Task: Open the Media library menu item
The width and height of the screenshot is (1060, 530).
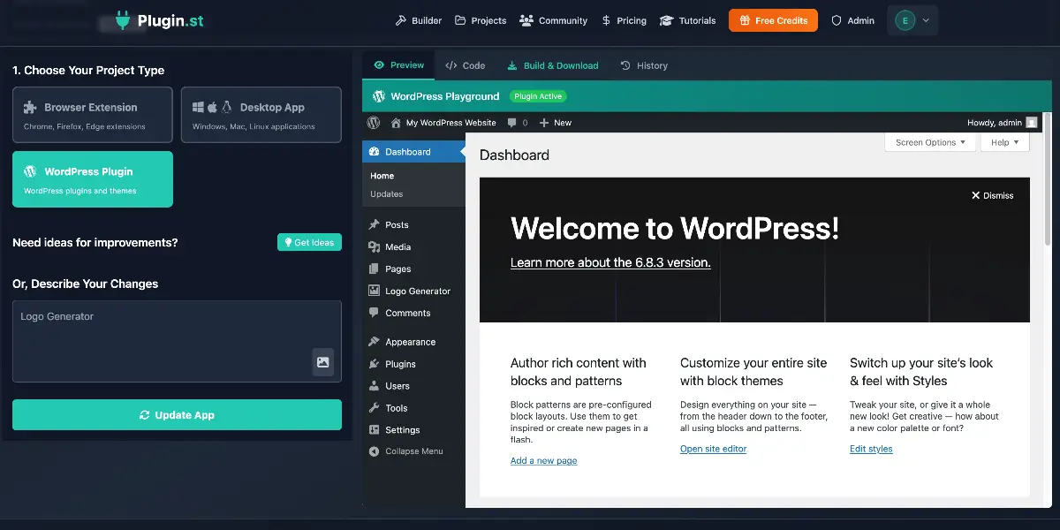Action: pyautogui.click(x=397, y=246)
